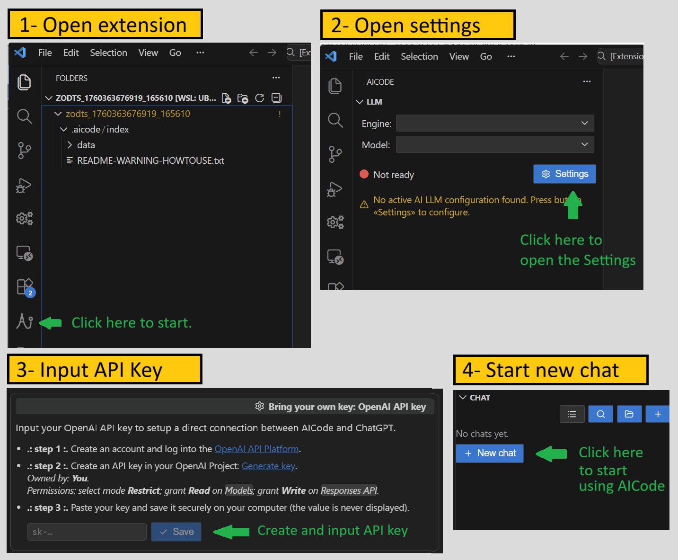Open Run and Debug icon in step 2 activity bar
The width and height of the screenshot is (678, 560).
click(335, 189)
